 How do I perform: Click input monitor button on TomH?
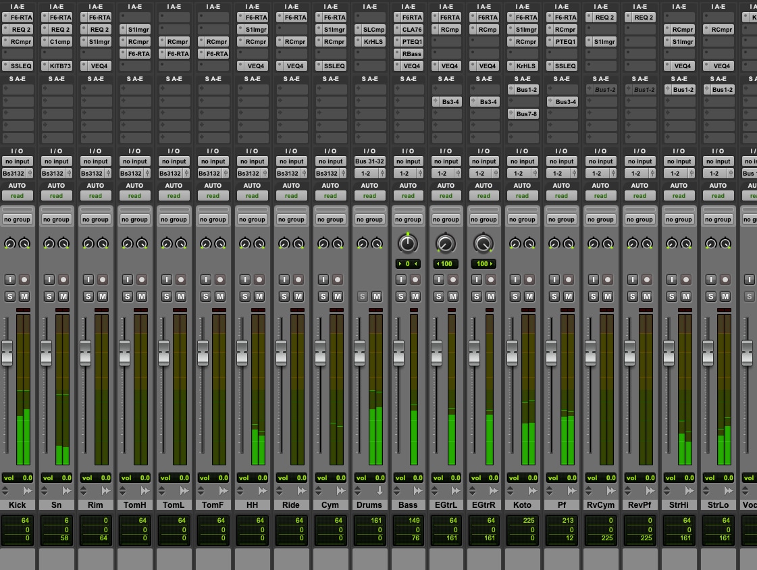tap(128, 280)
